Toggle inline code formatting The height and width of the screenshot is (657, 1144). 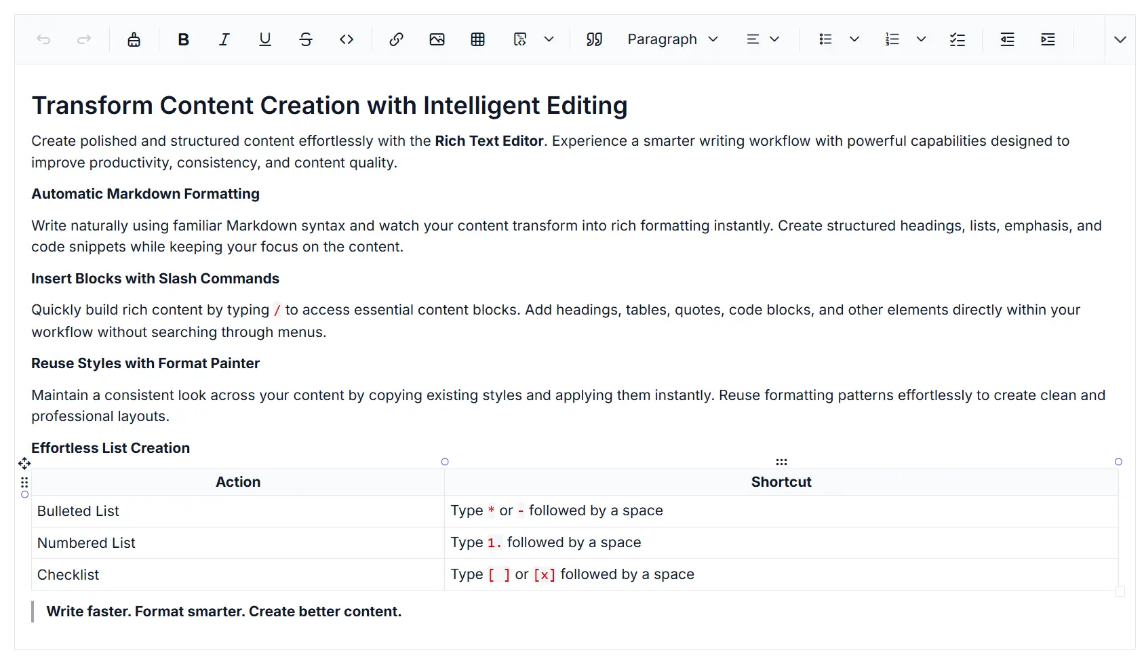tap(347, 39)
